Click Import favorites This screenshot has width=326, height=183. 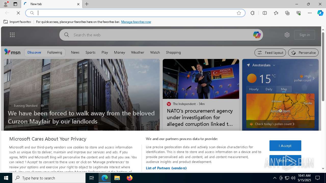click(17, 22)
